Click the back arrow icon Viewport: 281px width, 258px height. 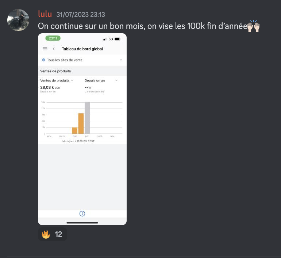[54, 49]
